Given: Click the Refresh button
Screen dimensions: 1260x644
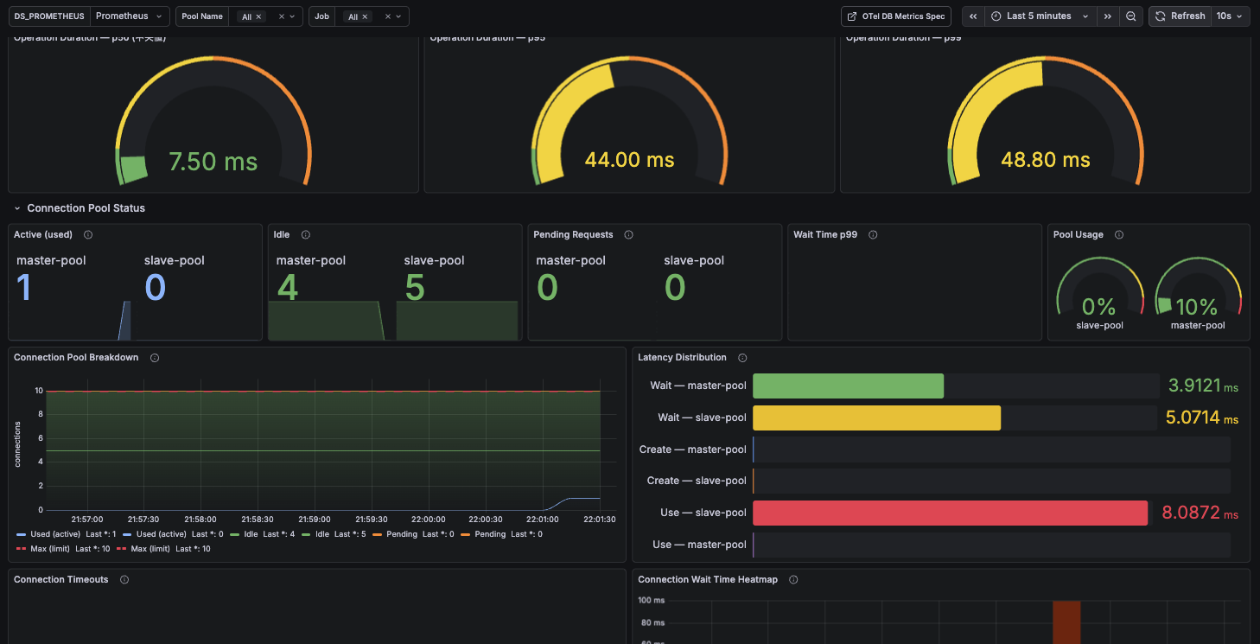Looking at the screenshot, I should coord(1180,16).
